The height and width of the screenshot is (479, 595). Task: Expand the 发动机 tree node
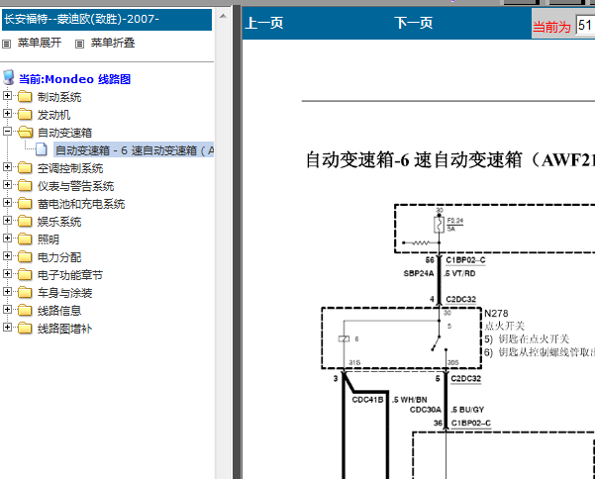[7, 114]
